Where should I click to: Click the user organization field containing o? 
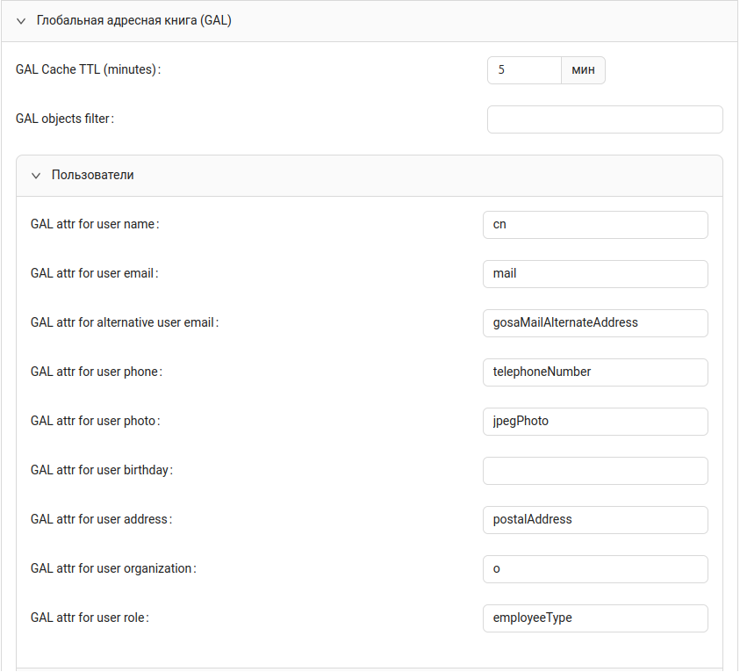(x=594, y=568)
